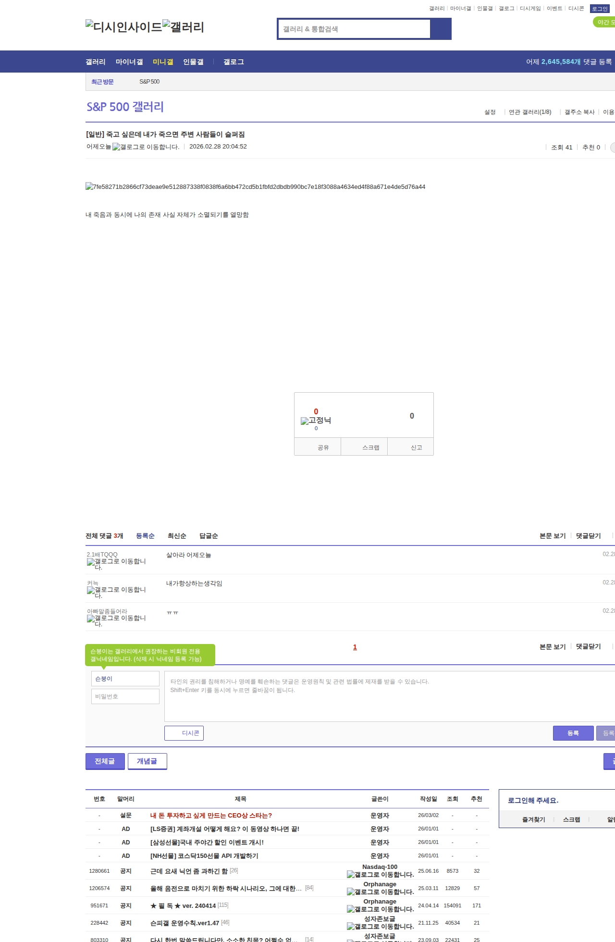The image size is (615, 942).
Task: Open 성자존보글 gallog icon in row 228442
Action: coord(380,927)
